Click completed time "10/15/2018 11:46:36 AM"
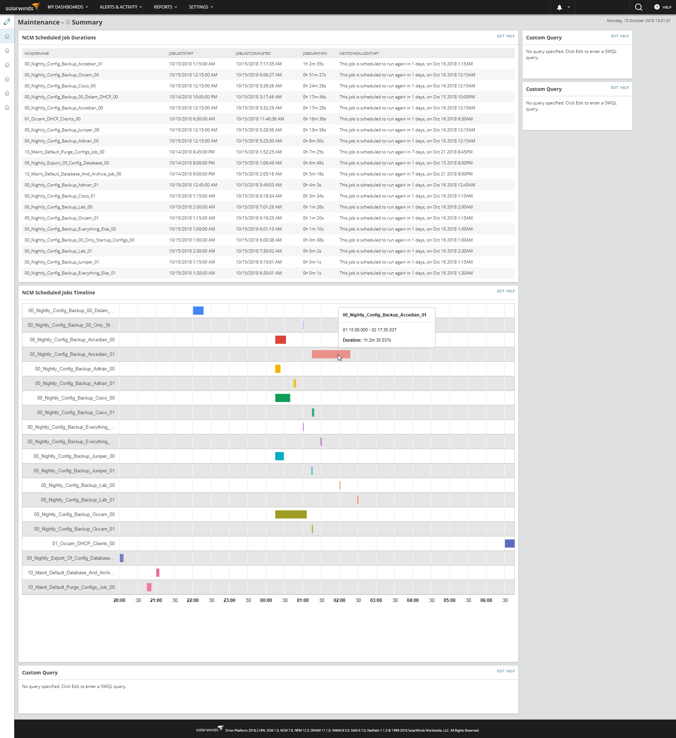Viewport: 676px width, 738px height. 260,119
